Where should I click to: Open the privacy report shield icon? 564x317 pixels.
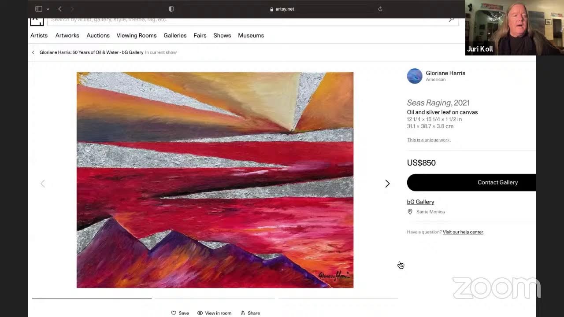click(171, 9)
